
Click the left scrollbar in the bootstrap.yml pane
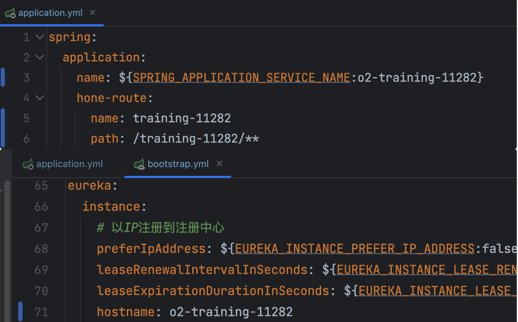7,249
